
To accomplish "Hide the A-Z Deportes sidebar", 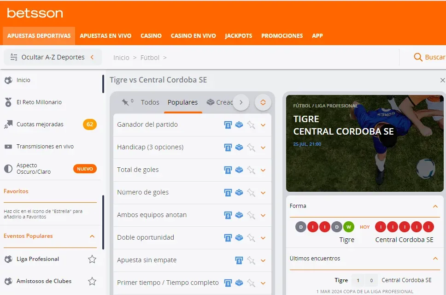I will (x=53, y=57).
